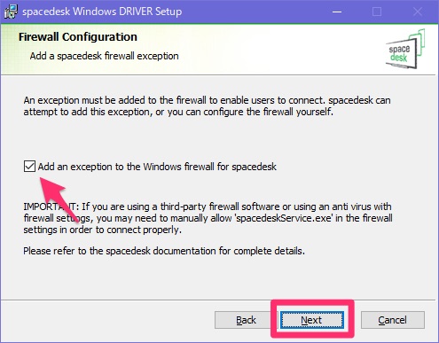The image size is (439, 343).
Task: Click the empty header banner area
Action: tap(266, 49)
